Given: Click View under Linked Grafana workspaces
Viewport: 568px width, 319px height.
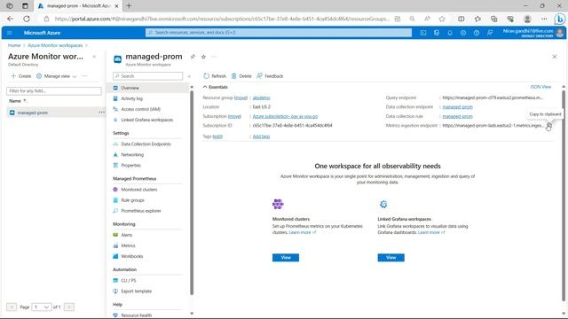Looking at the screenshot, I should 390,258.
